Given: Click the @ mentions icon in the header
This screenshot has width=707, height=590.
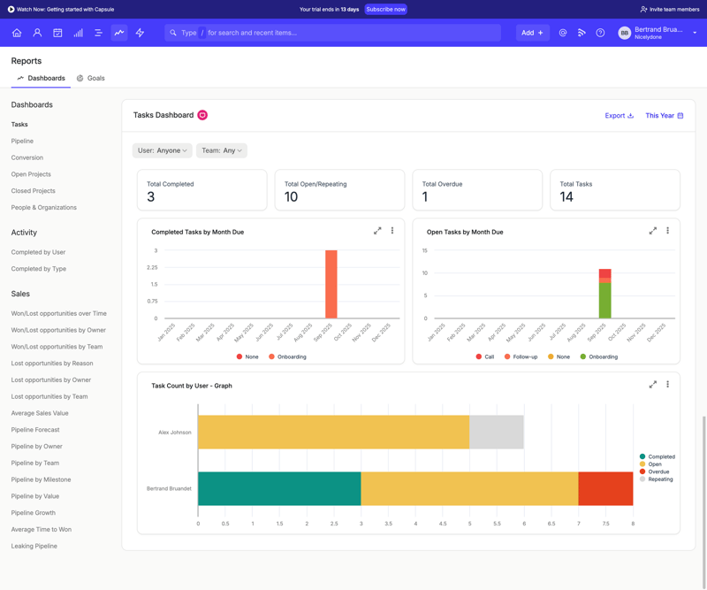Looking at the screenshot, I should click(564, 33).
